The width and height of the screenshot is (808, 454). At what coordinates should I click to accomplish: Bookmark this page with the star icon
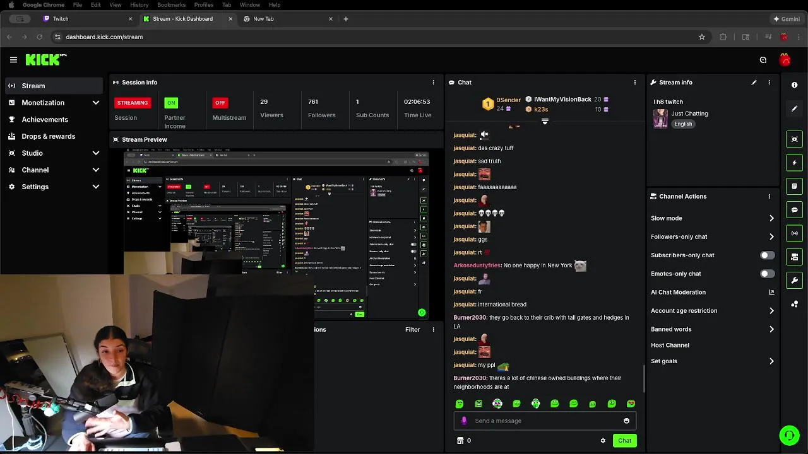tap(701, 37)
